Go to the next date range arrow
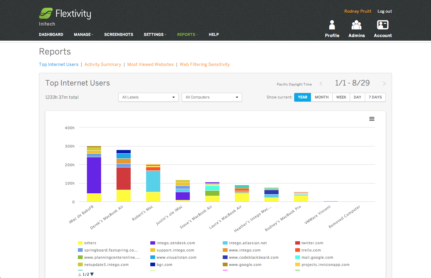This screenshot has height=278, width=431. (x=385, y=83)
